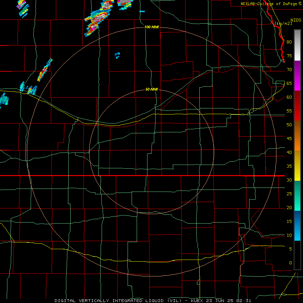Screen dimensions: 303x303
Task: Pick the gray-white segment of the color bar
Action: tap(297, 45)
